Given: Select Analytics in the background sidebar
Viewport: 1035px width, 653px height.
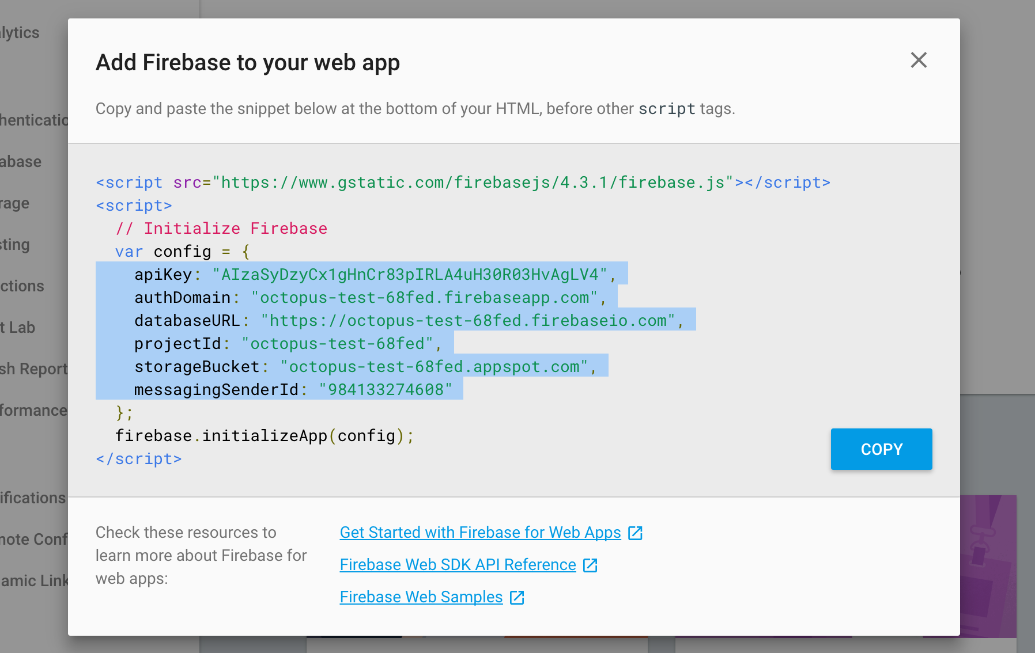Looking at the screenshot, I should (20, 33).
